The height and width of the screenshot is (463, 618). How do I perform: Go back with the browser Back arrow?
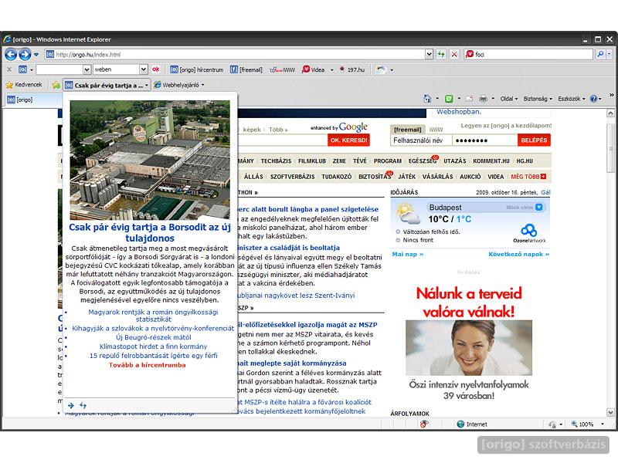pos(11,54)
